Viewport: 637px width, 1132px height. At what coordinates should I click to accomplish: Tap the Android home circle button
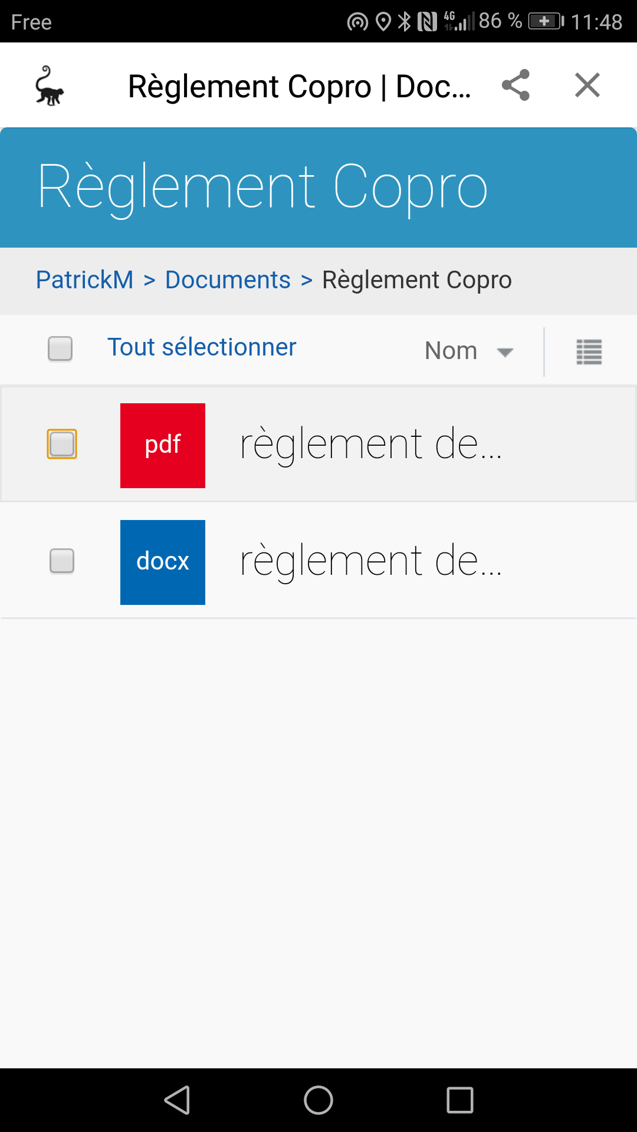click(x=318, y=1100)
